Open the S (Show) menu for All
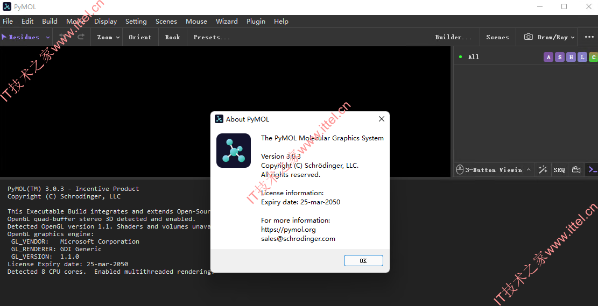The height and width of the screenshot is (306, 598). click(x=559, y=57)
